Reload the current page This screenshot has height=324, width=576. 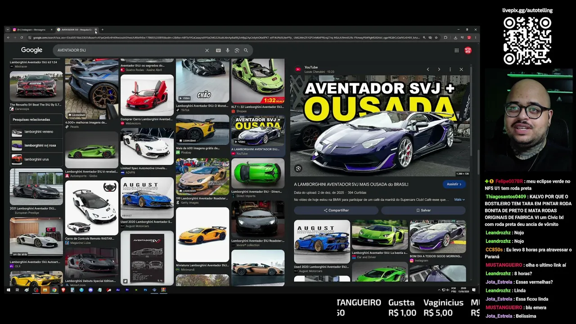[x=22, y=38]
